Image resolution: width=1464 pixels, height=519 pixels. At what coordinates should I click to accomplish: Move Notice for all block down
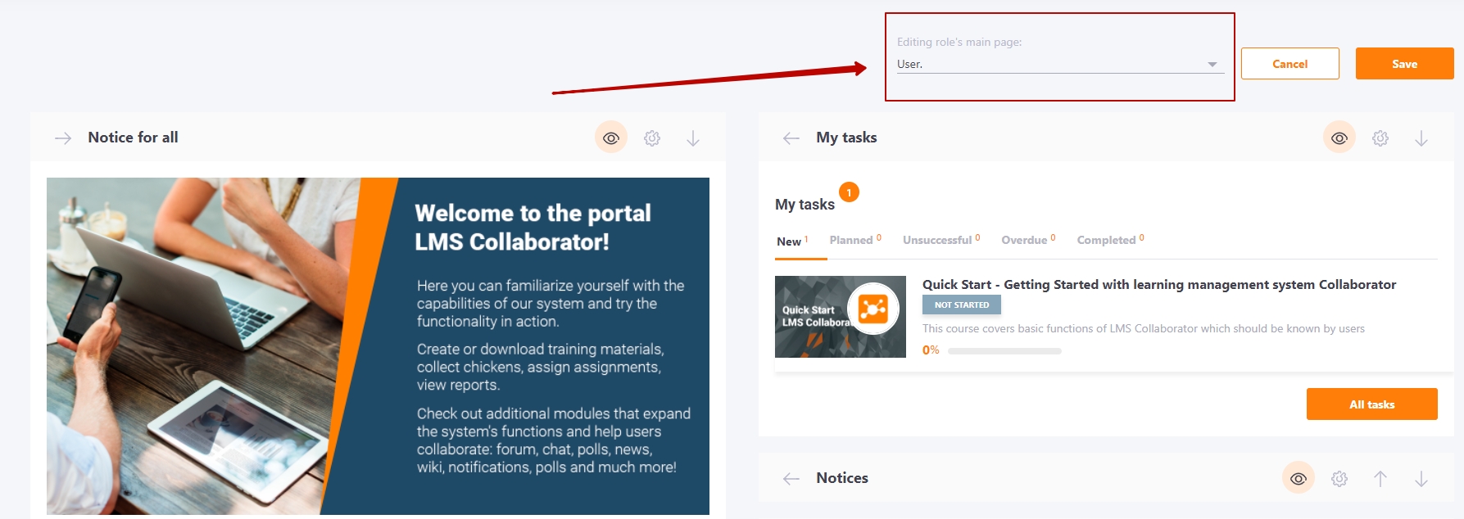point(693,138)
